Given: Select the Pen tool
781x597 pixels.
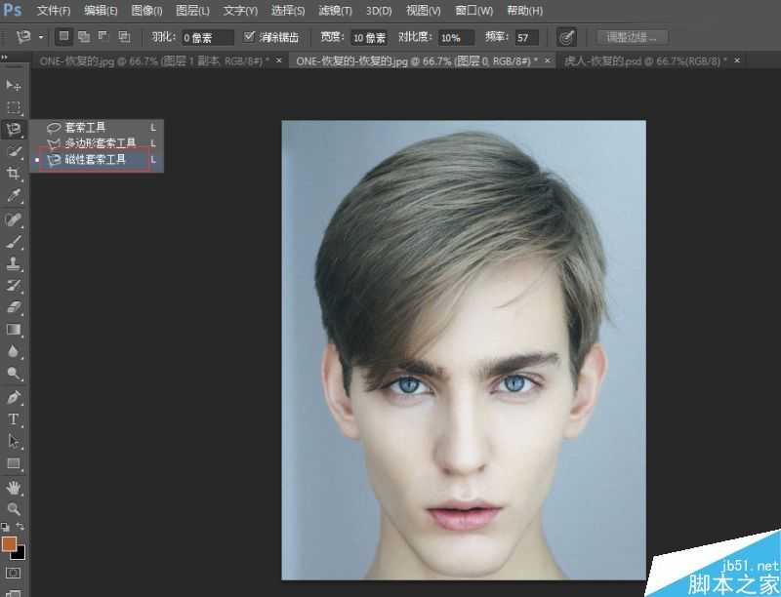Looking at the screenshot, I should 14,397.
